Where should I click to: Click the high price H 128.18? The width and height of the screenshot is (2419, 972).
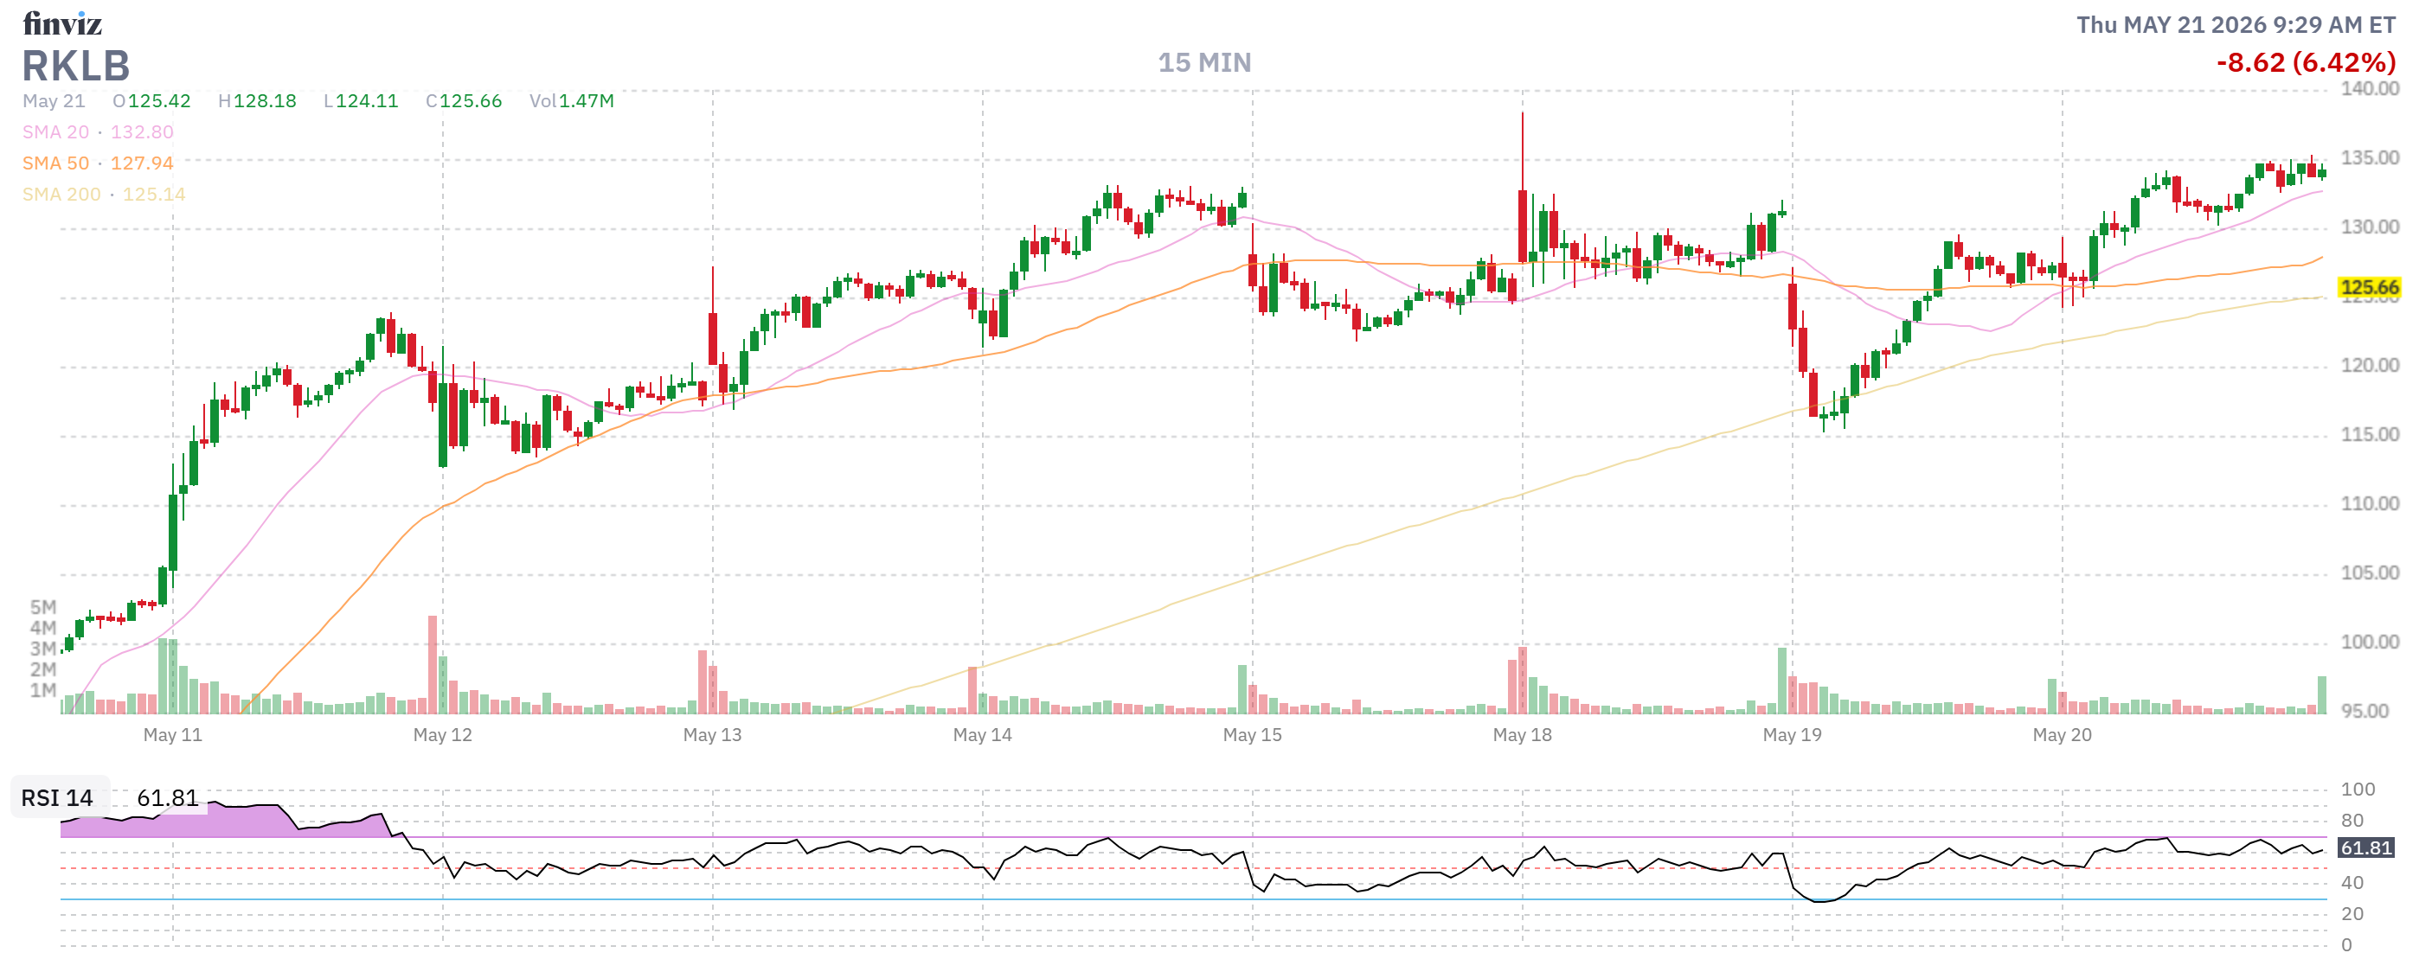(257, 101)
